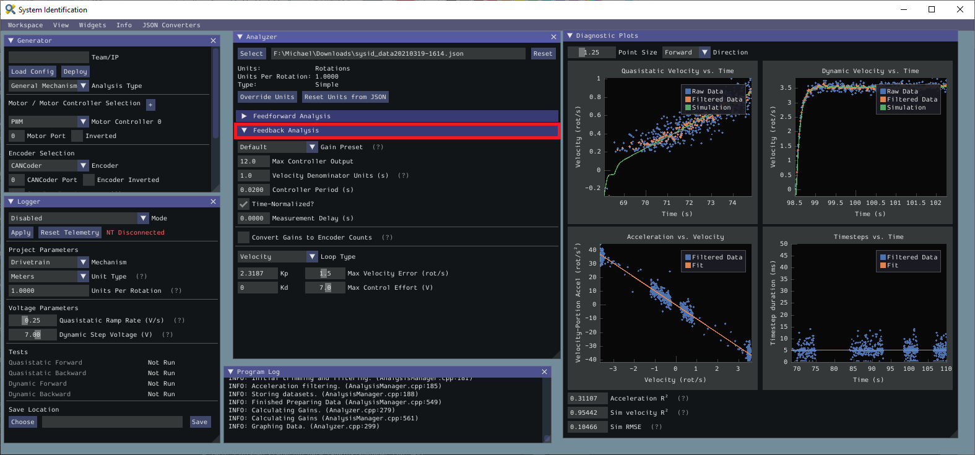Click the Kp gain value field
975x455 pixels.
258,274
